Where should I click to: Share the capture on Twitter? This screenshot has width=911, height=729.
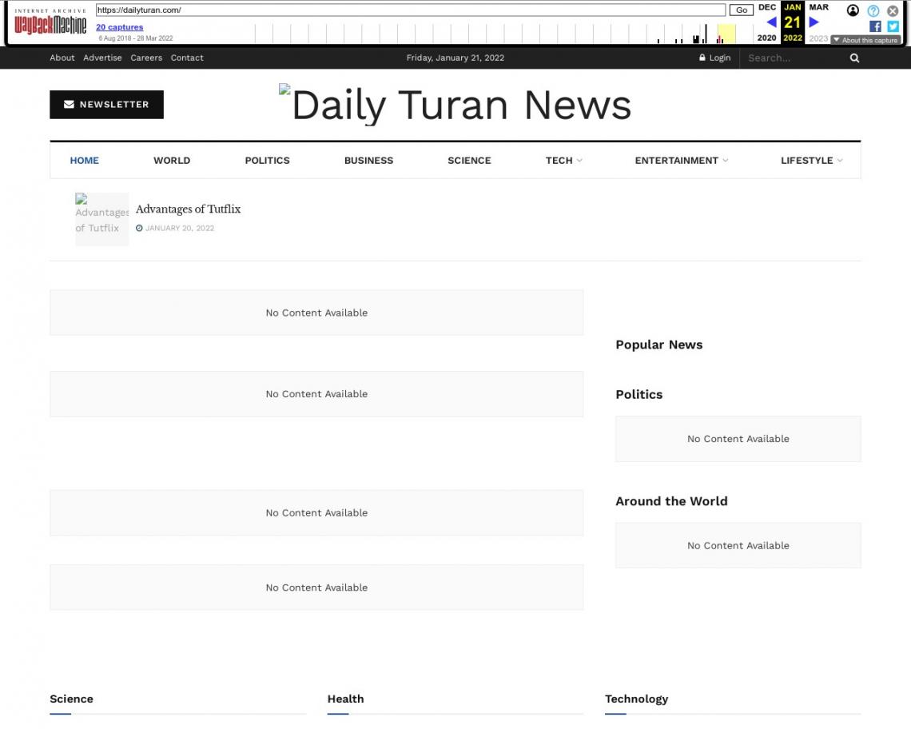893,26
